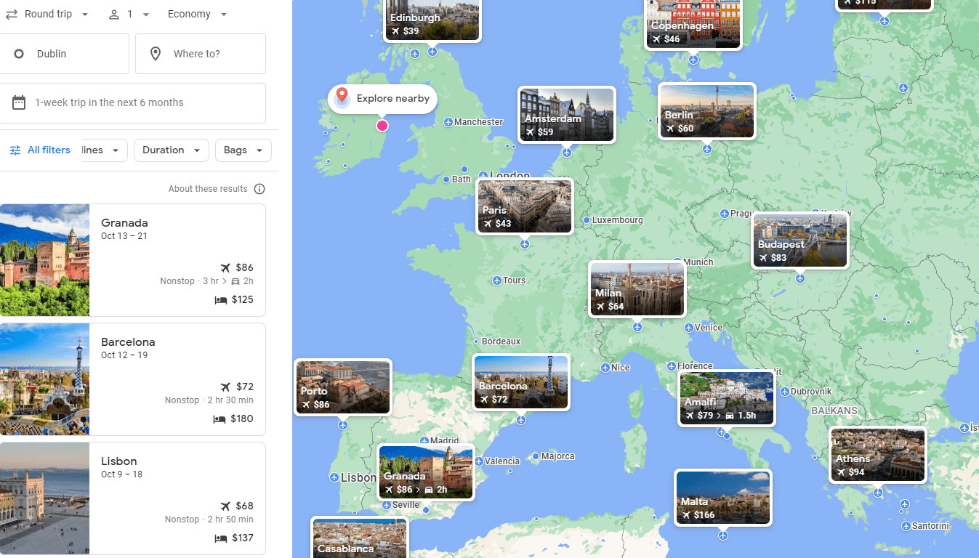Open the Round trip dropdown

[x=48, y=15]
